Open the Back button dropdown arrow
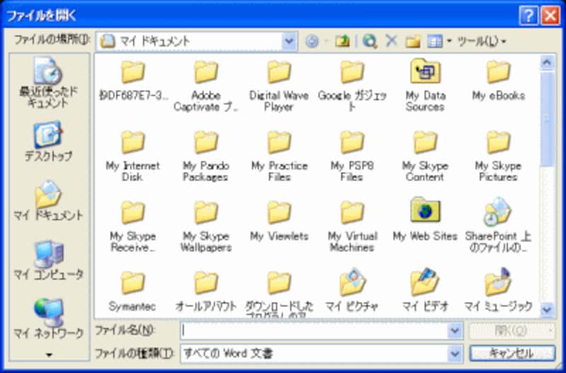The width and height of the screenshot is (566, 373). pos(326,41)
